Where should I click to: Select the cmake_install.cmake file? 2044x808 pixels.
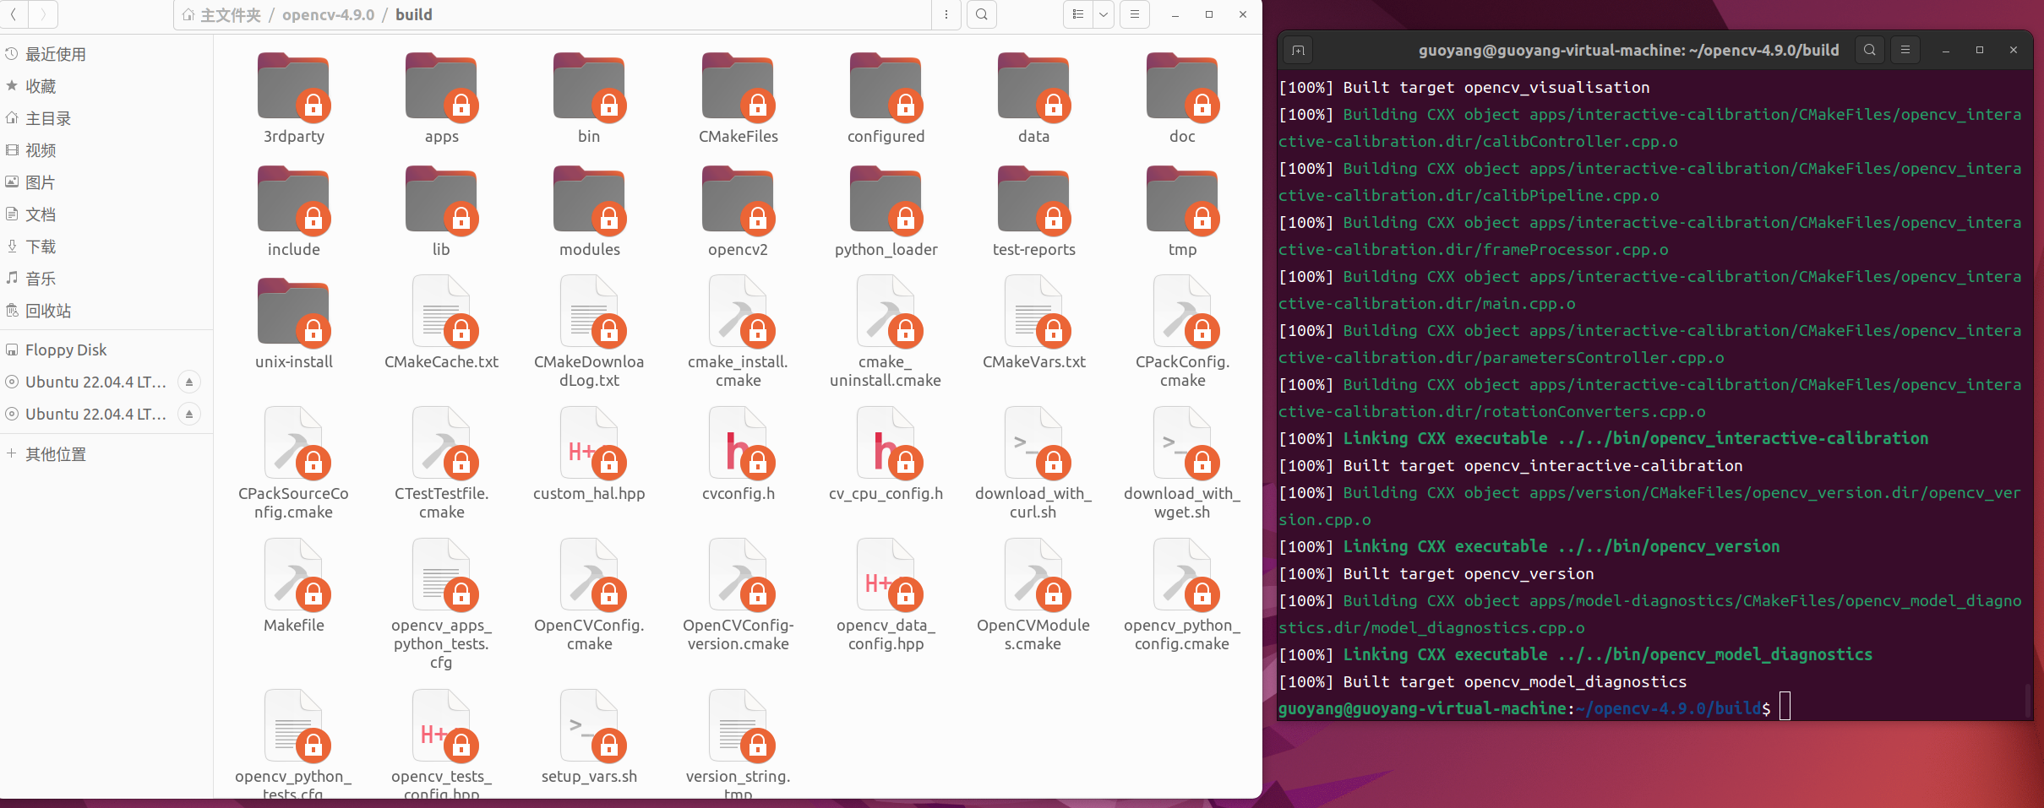tap(738, 333)
